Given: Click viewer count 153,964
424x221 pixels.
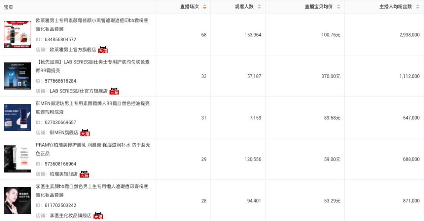Looking at the screenshot, I should point(253,35).
